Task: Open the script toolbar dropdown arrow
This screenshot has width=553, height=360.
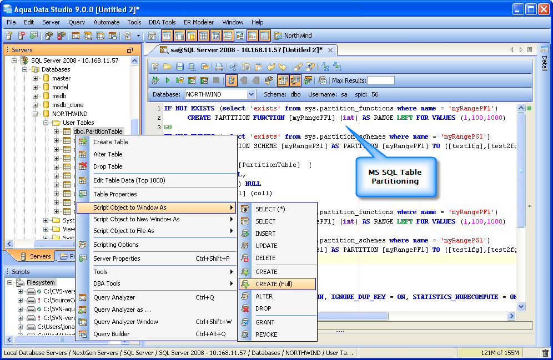Action: click(x=138, y=36)
